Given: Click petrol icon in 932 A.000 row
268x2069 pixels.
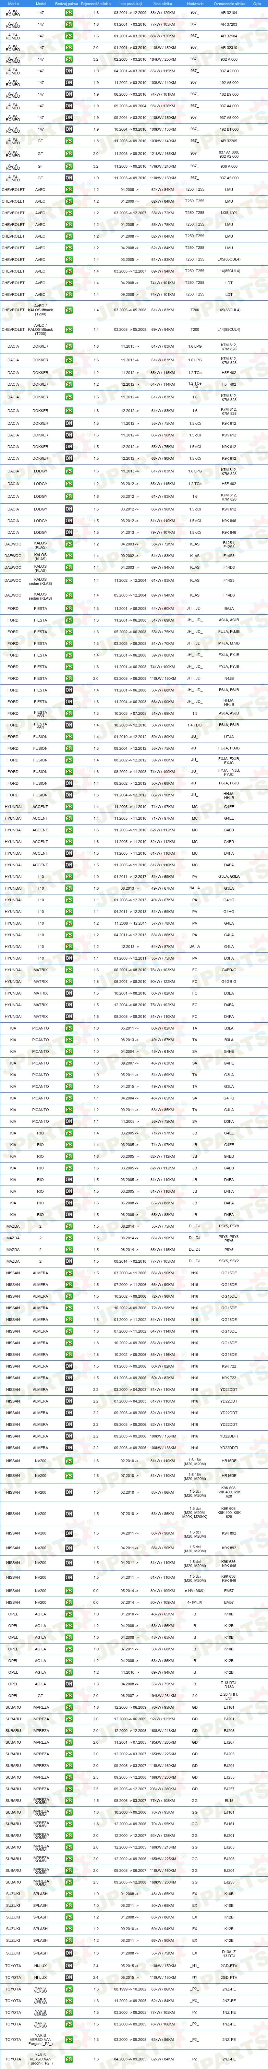Looking at the screenshot, I should [68, 59].
